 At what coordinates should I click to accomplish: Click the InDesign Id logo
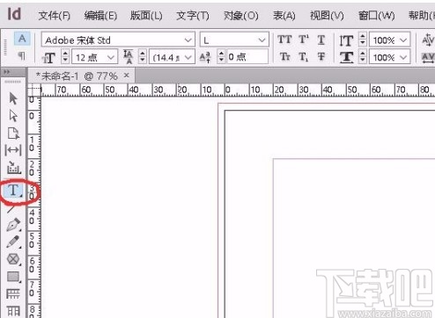point(14,14)
